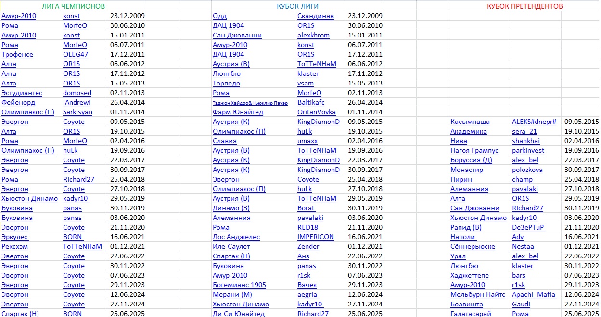The image size is (601, 317).
Task: Select the КУБОК ЛИГИ header cell
Action: tap(297, 6)
